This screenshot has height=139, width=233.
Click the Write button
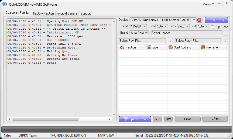[x=215, y=119]
